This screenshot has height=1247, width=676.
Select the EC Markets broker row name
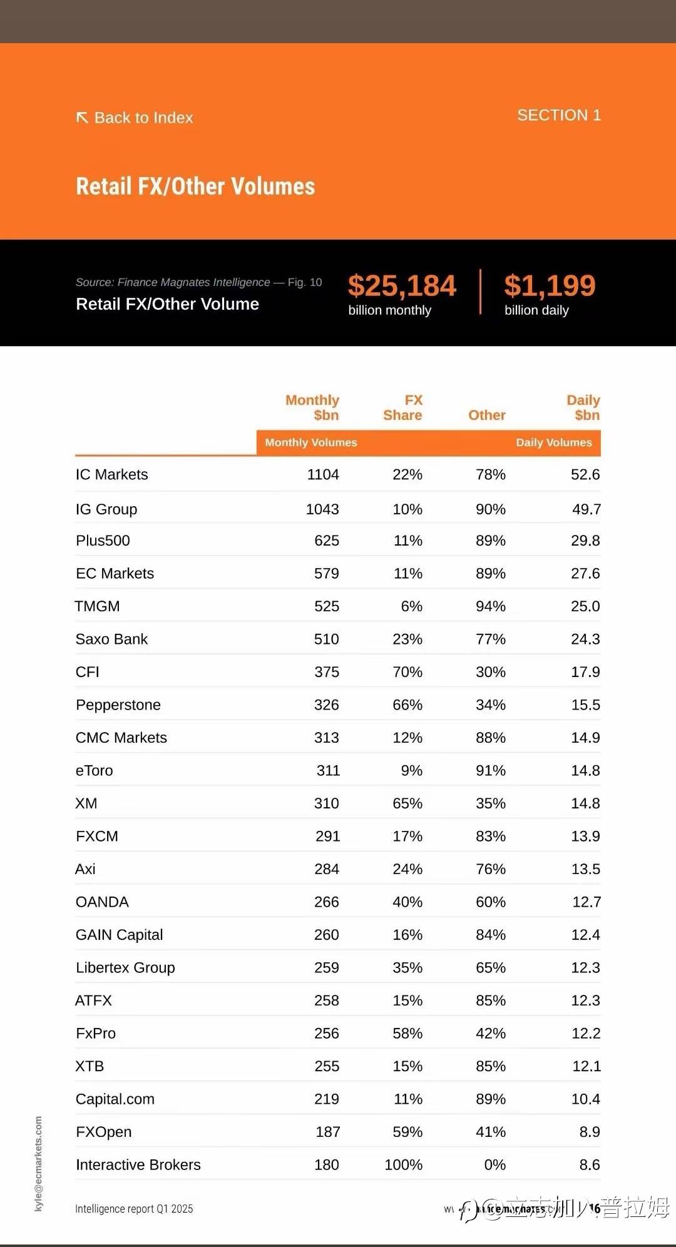pos(115,573)
